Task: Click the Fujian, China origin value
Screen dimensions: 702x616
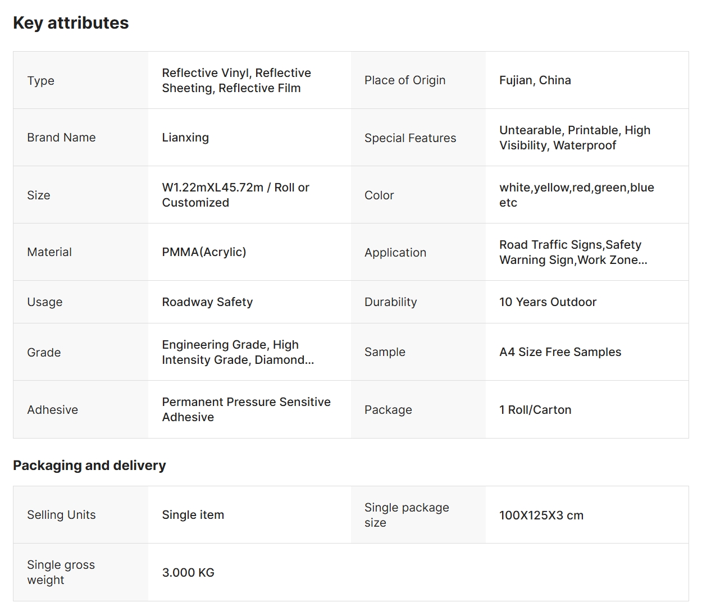Action: pos(535,80)
